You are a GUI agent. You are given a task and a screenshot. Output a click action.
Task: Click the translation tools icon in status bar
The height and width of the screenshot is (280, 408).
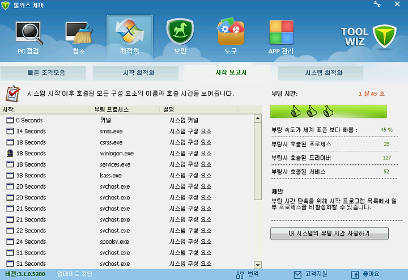(x=240, y=274)
